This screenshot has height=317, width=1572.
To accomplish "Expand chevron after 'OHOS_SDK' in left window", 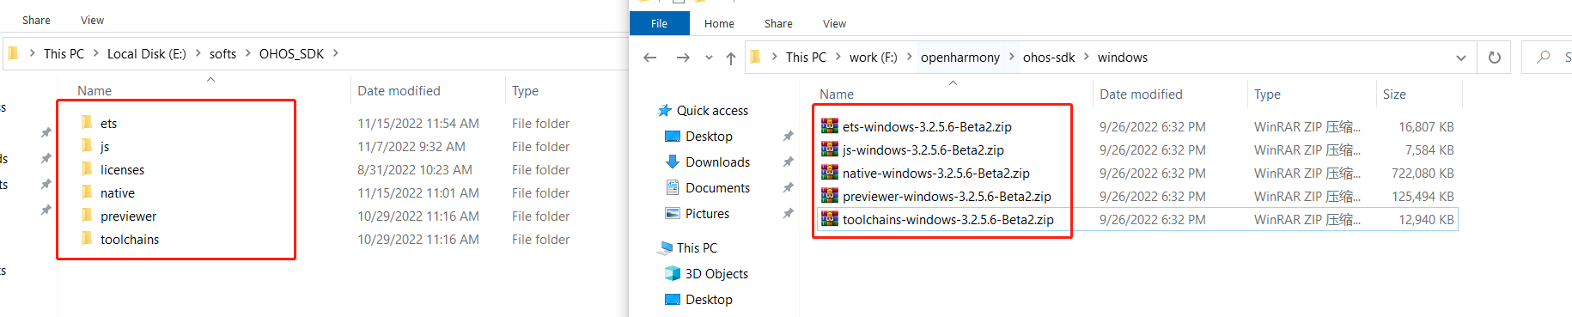I will click(x=336, y=53).
